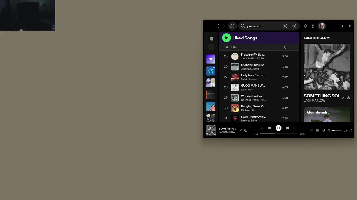The image size is (357, 200).
Task: Select the track "GUCCI MANE W..."
Action: click(x=253, y=86)
